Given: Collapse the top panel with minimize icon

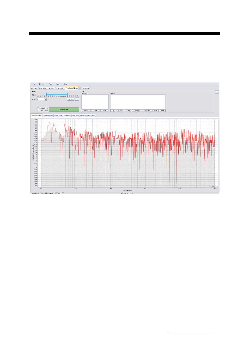Looking at the screenshot, I should [217, 92].
